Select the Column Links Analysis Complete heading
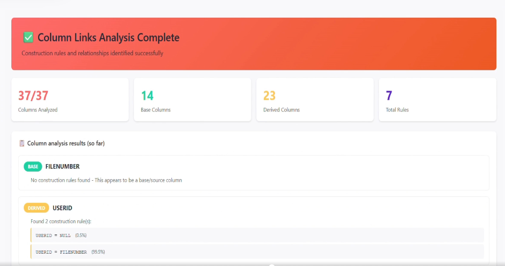505x266 pixels. [108, 38]
